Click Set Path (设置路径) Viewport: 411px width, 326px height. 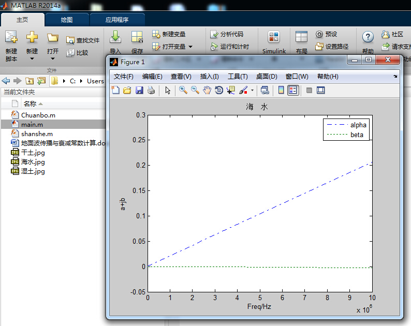(x=332, y=47)
